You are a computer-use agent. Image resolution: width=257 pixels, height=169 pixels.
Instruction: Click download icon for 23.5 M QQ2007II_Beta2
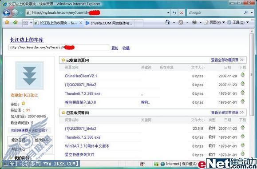coord(243,128)
